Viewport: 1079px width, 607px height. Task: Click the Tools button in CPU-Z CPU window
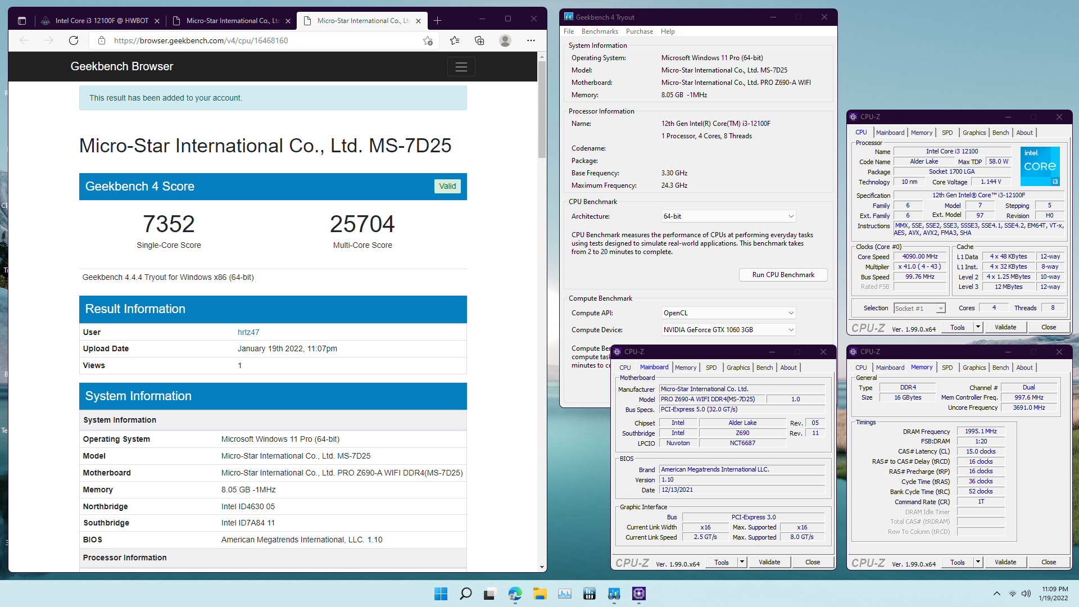[958, 327]
